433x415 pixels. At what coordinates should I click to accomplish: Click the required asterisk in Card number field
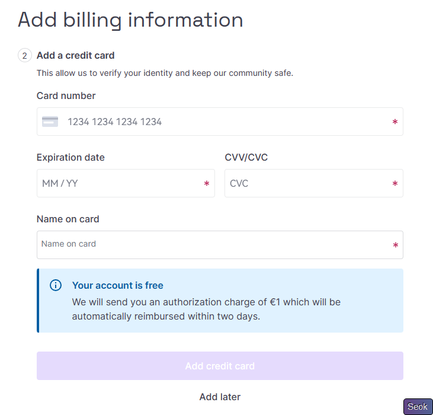395,122
